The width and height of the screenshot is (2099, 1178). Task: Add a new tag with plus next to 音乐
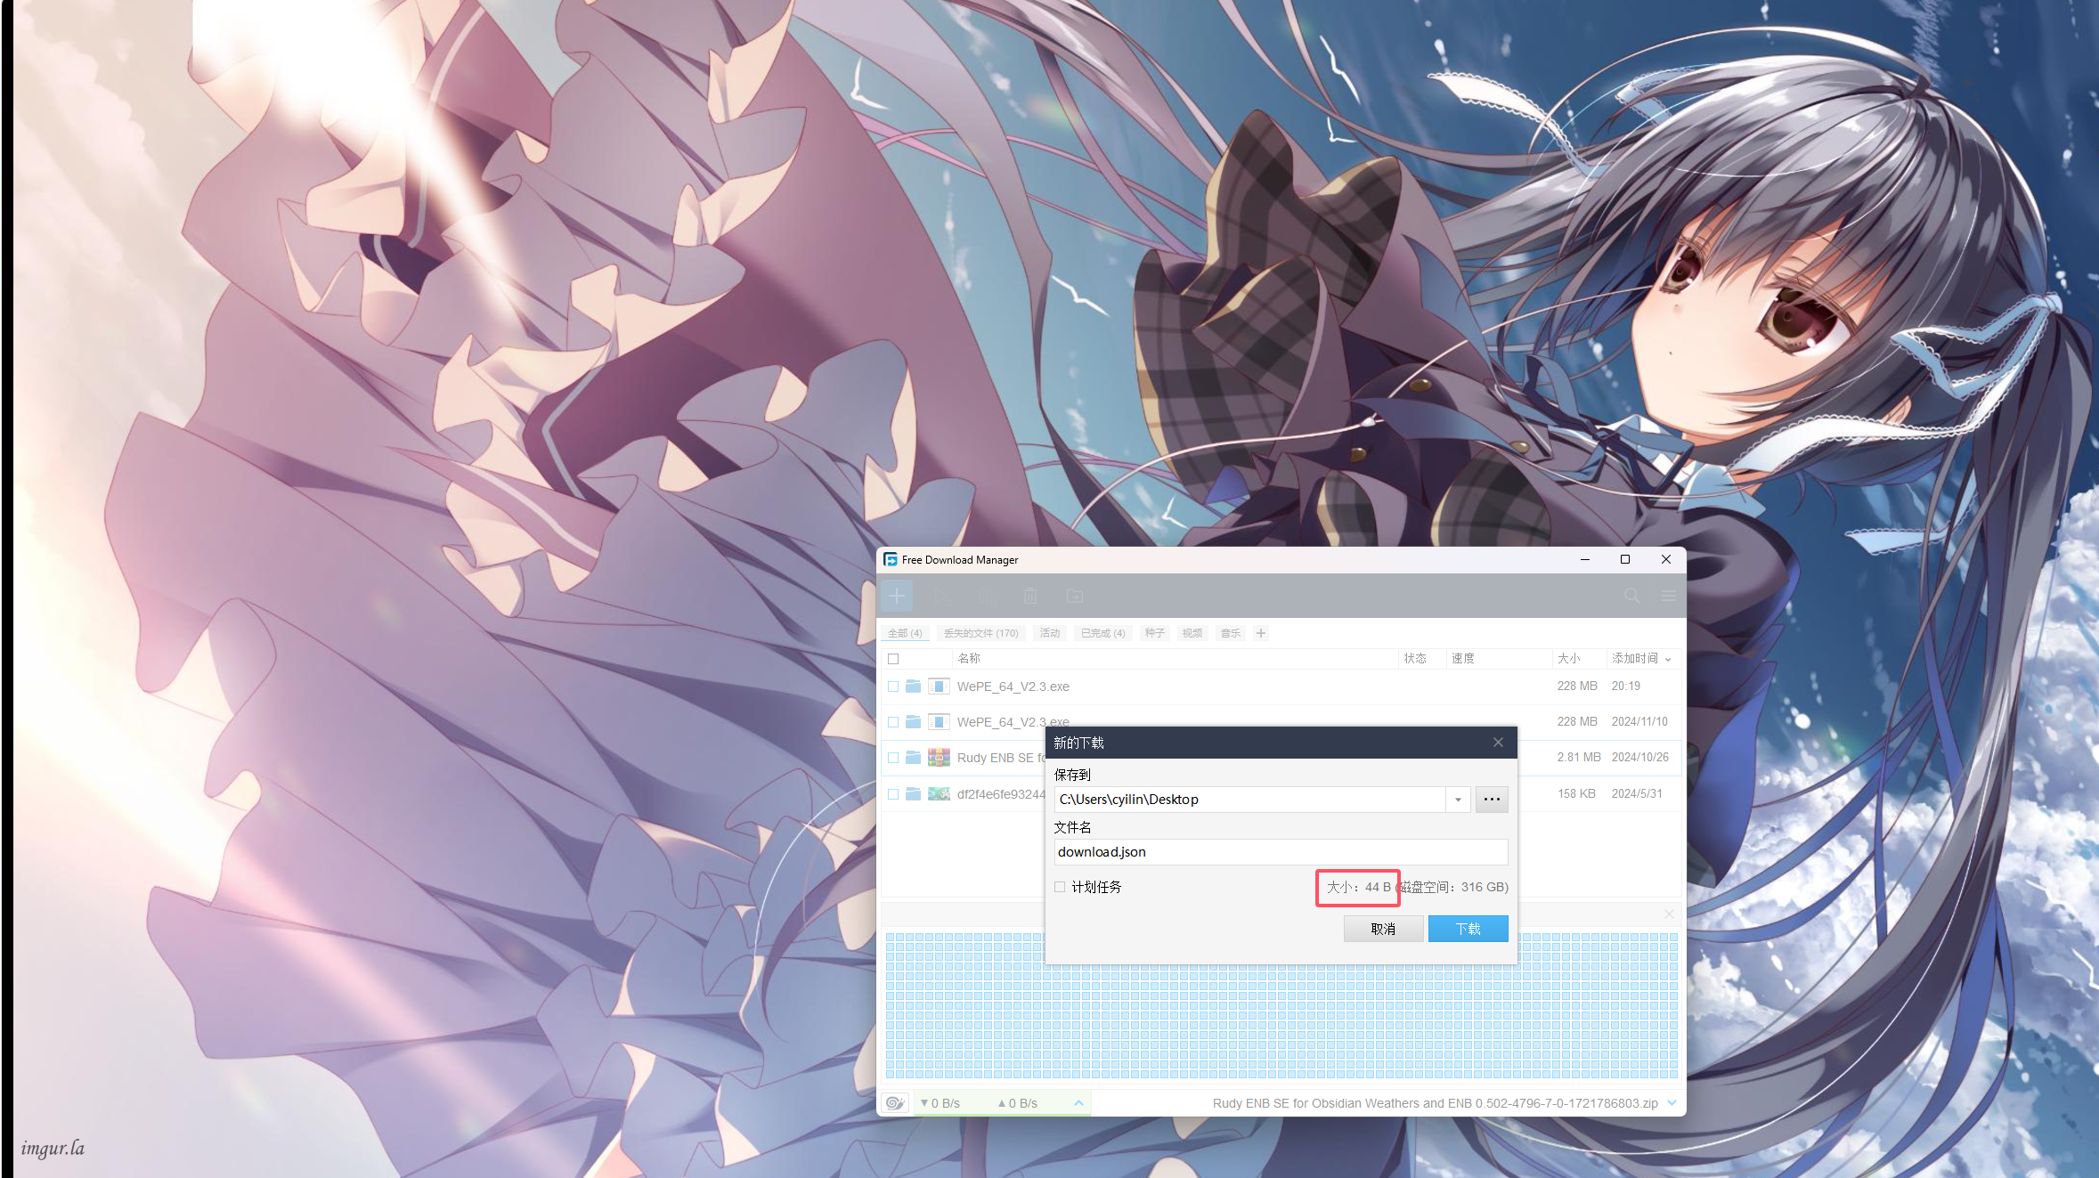(1261, 633)
